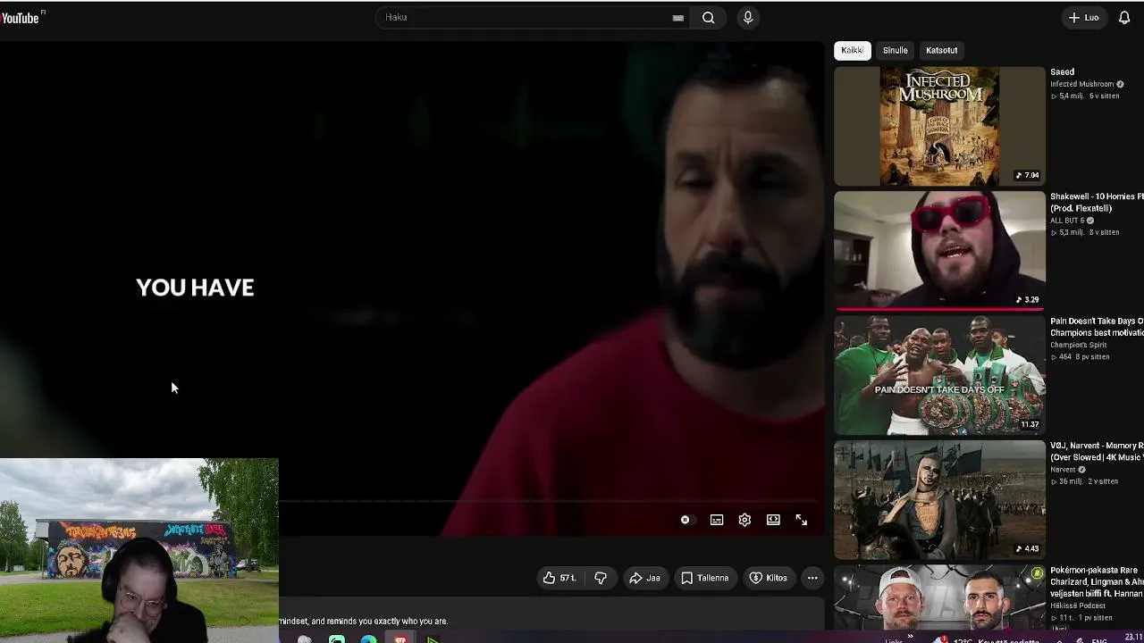Click the ENG language indicator in taskbar
Viewport: 1144px width, 643px height.
pos(1100,639)
